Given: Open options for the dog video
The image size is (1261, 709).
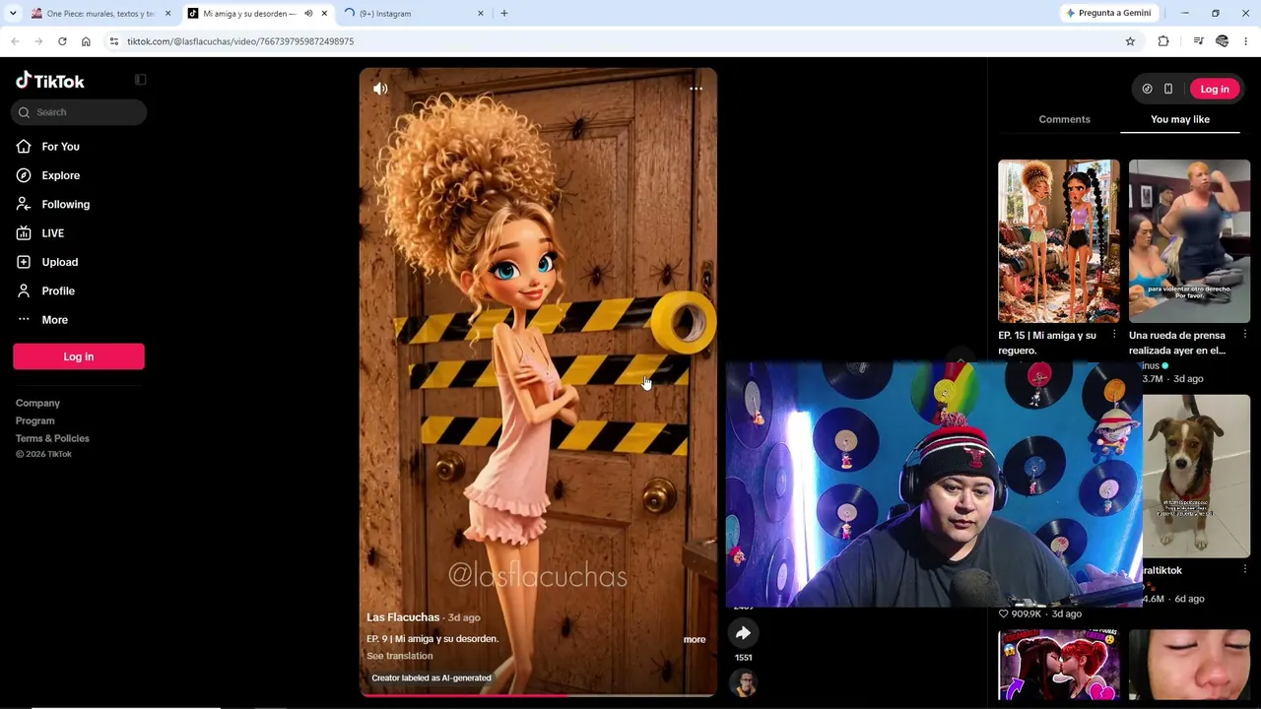Looking at the screenshot, I should 1245,570.
